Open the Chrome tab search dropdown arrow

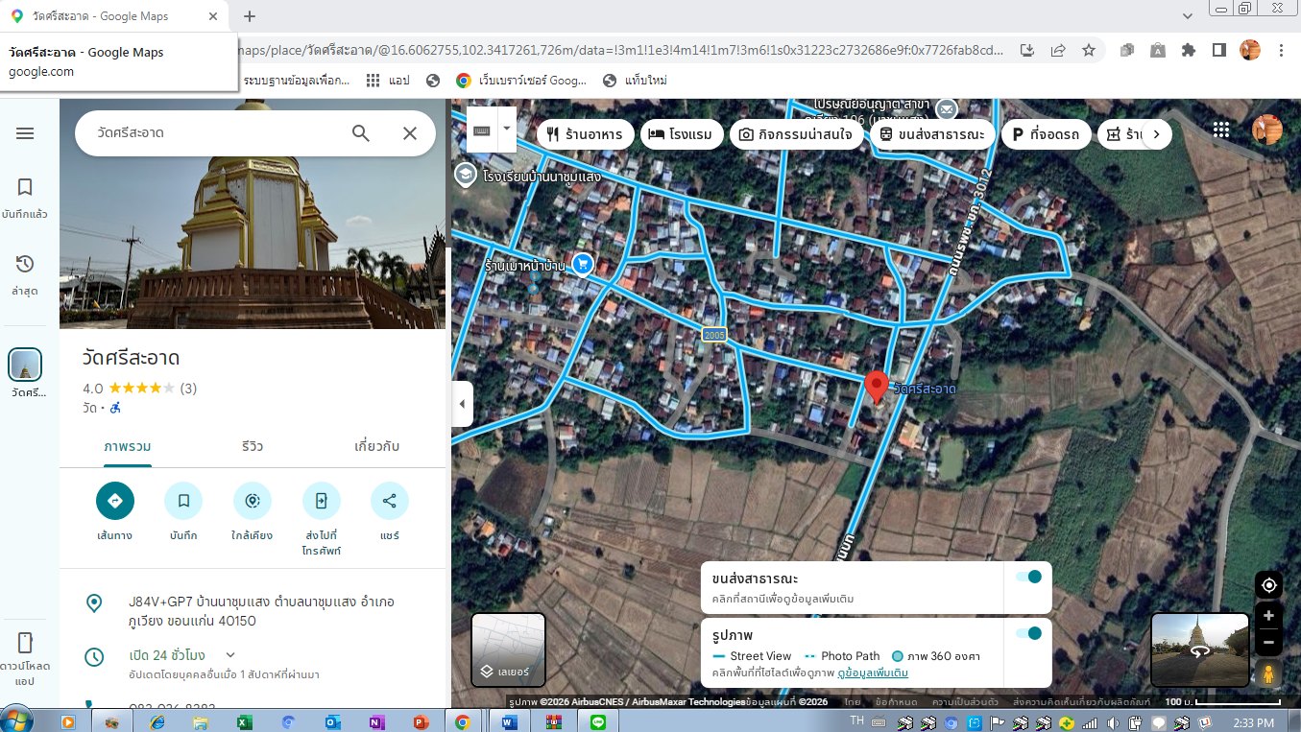(x=1188, y=16)
